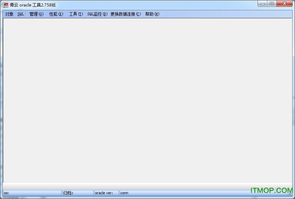The image size is (295, 199).
Task: Click the window title bar text
Action: [x=32, y=5]
